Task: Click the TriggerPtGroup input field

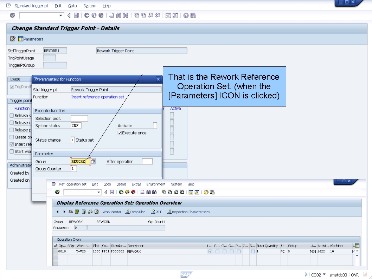Action: pos(55,65)
